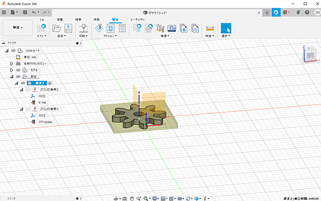Viewport: 321px width, 201px height.
Task: Click the setup sheet icon
Action: pos(122,28)
